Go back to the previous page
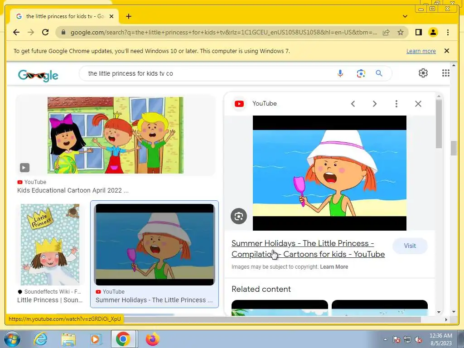This screenshot has height=348, width=464. (x=16, y=32)
